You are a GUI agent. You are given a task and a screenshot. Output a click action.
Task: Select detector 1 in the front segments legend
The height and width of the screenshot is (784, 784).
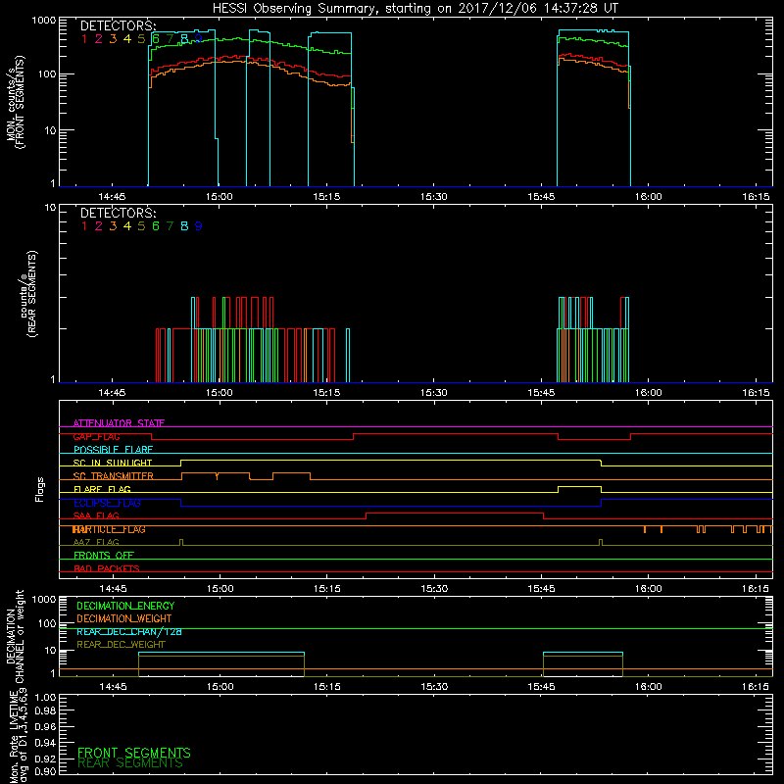84,39
